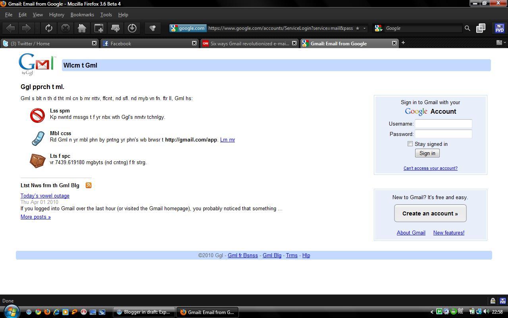Image resolution: width=508 pixels, height=318 pixels.
Task: Open the Gml fr Bsnss footer link
Action: 243,256
